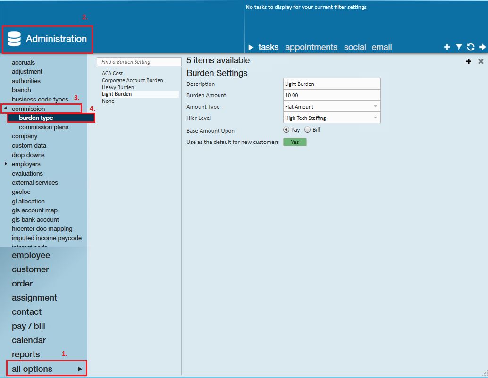Collapse the commission tree node
The width and height of the screenshot is (488, 378).
(5, 108)
